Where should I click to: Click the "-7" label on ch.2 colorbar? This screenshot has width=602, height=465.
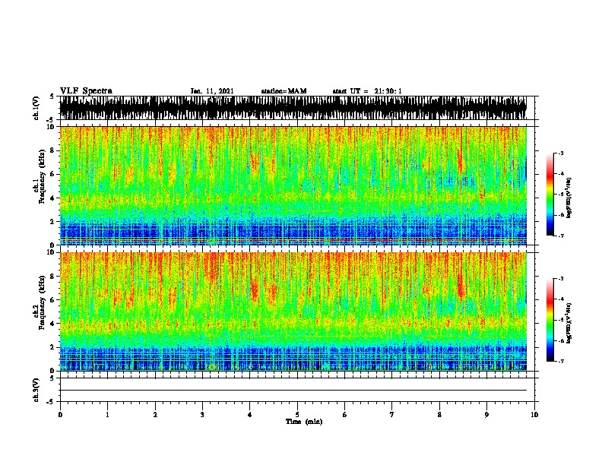[x=561, y=361]
